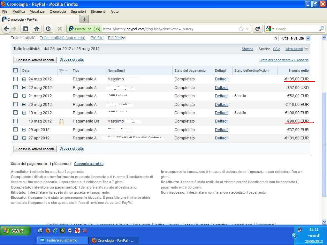Tick the 27 apr 2012 row checkbox
This screenshot has height=245, width=327.
(x=15, y=138)
